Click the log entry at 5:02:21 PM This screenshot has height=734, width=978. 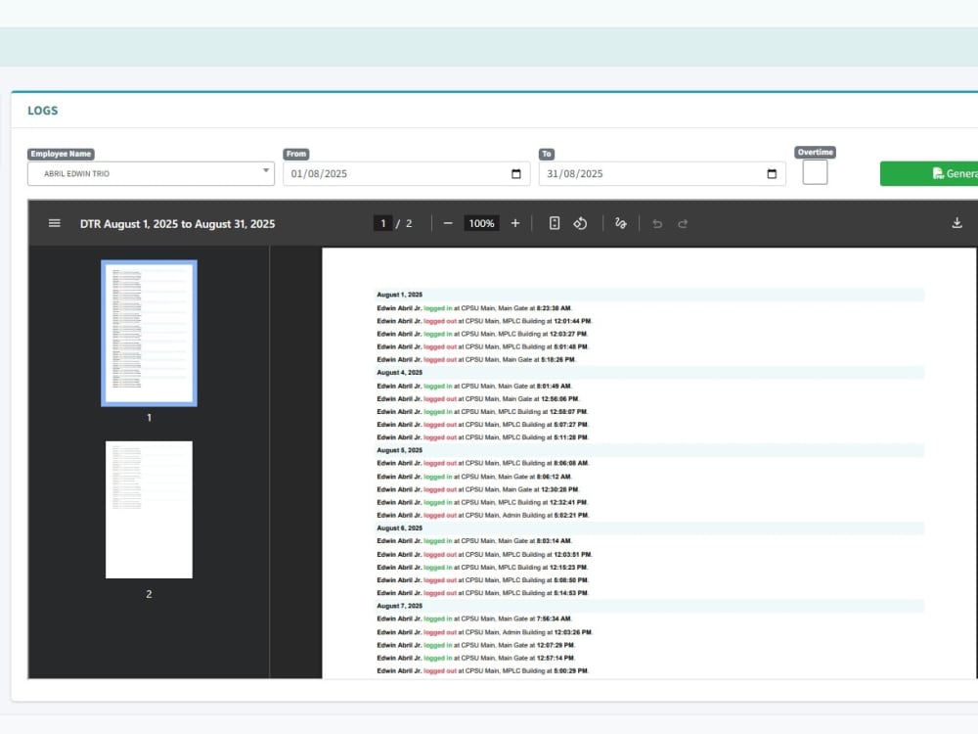[x=483, y=516]
